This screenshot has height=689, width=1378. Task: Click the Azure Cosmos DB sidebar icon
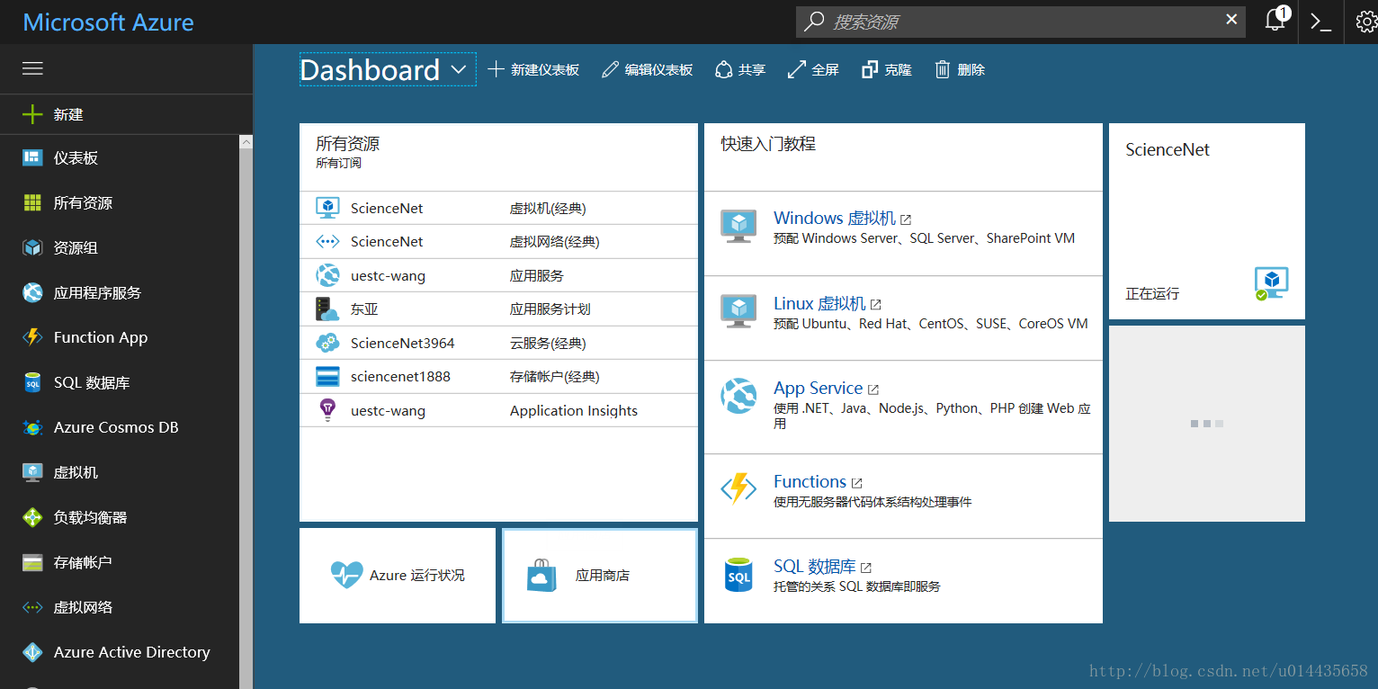pos(32,428)
